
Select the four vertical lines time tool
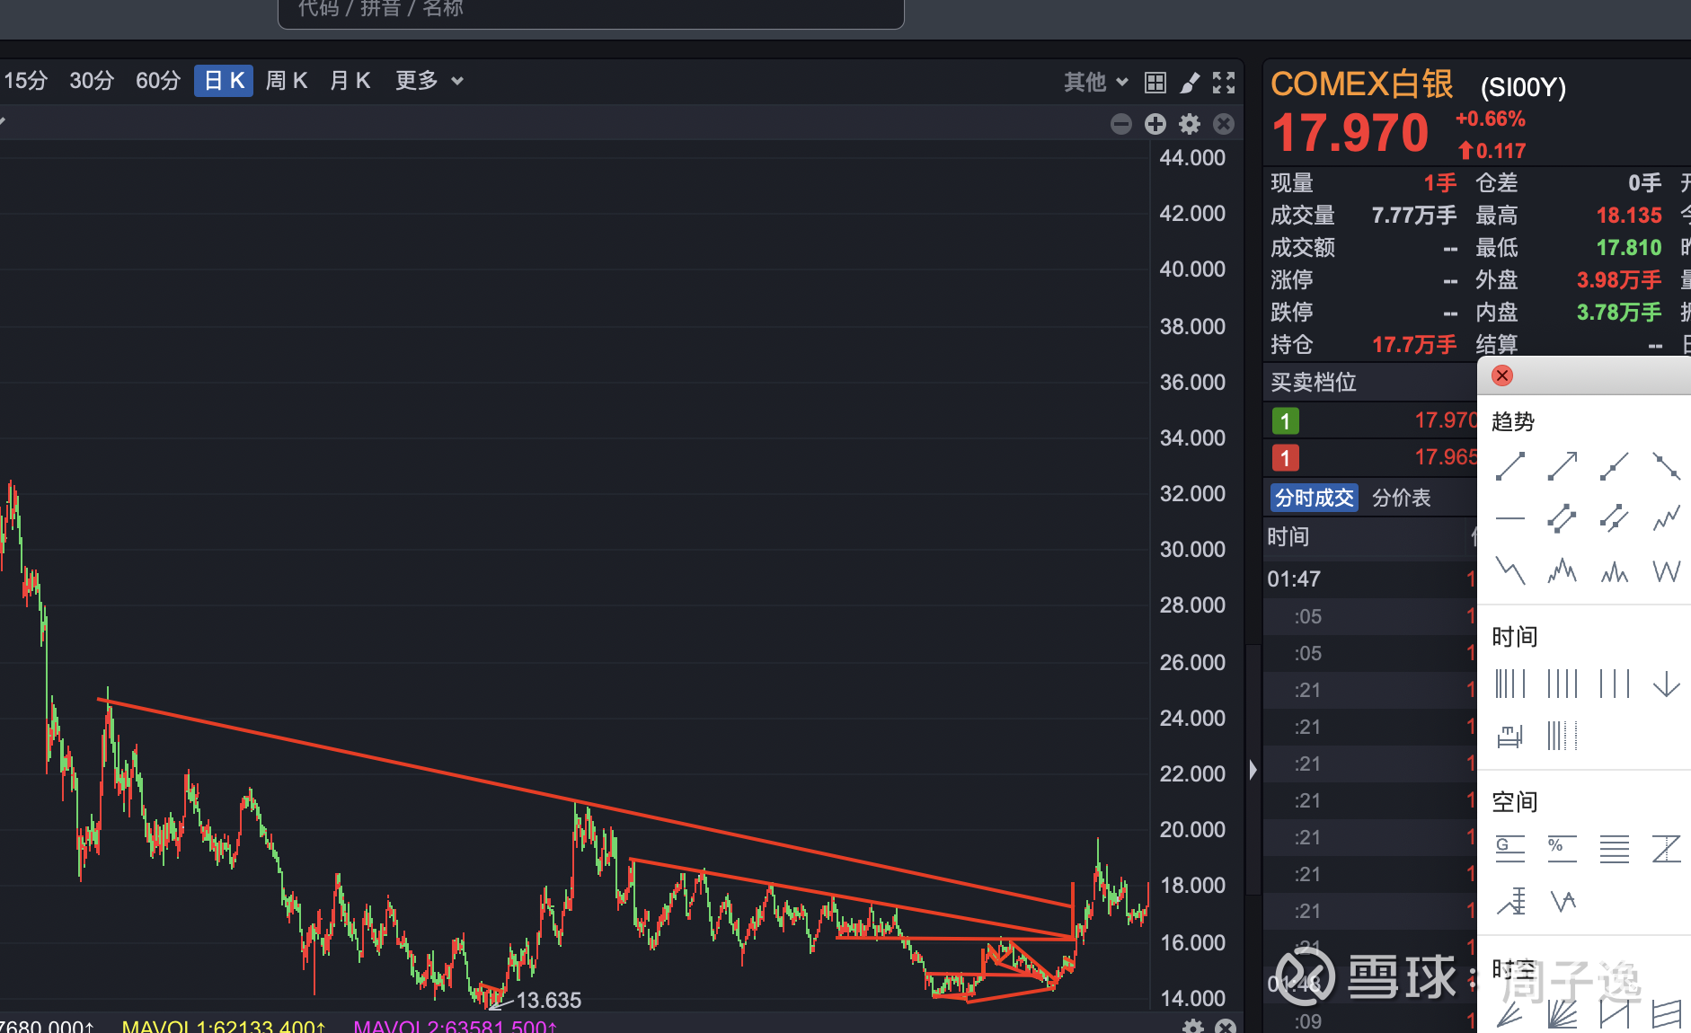(1563, 684)
